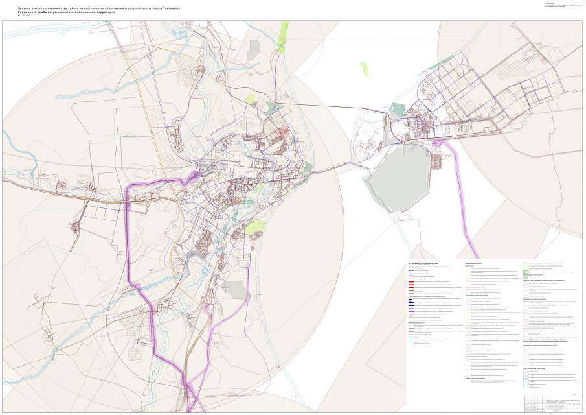Select the dark green rectangle near the top center
This screenshot has height=415, width=586.
click(x=254, y=50)
